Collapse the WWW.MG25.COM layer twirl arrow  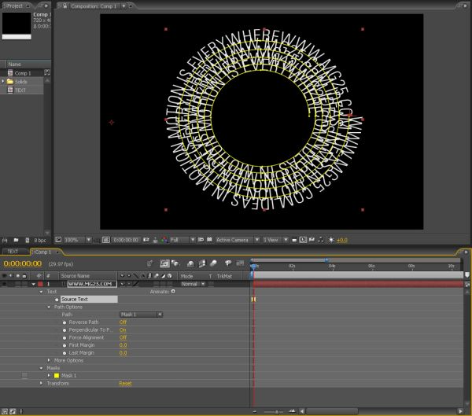pos(33,284)
